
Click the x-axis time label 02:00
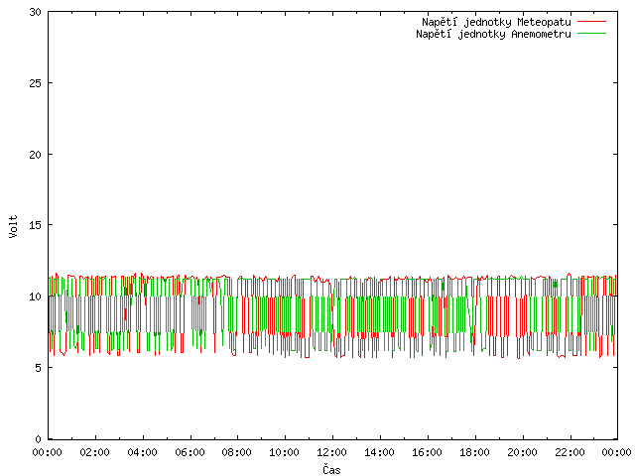[95, 452]
